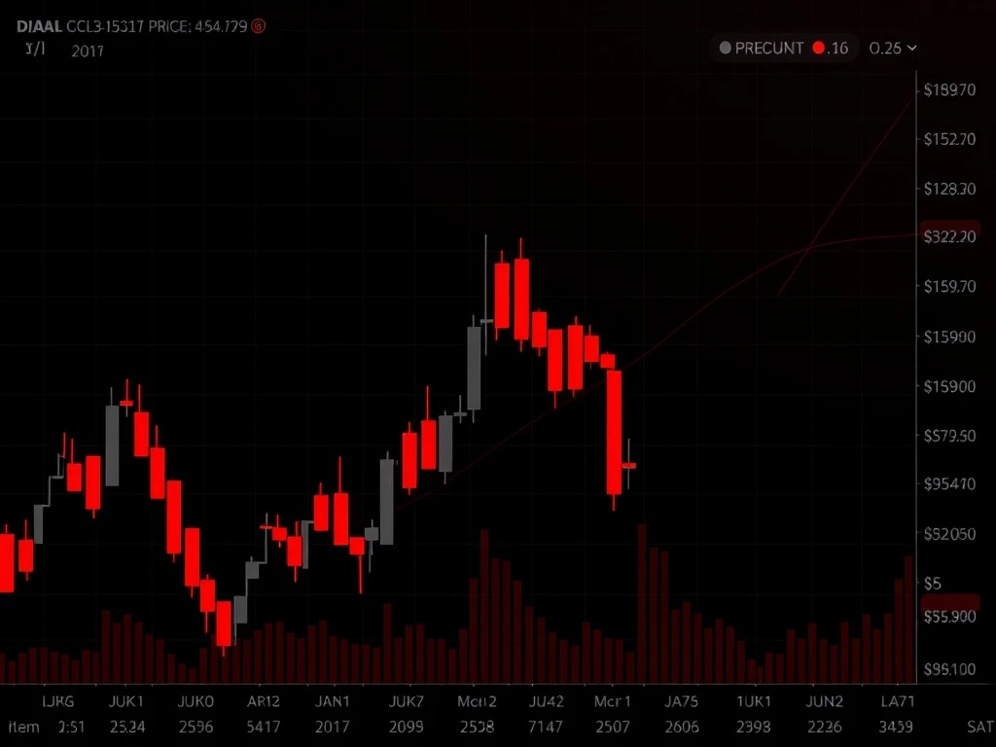The image size is (996, 747).
Task: Click the $954.70 price axis label
Action: click(949, 484)
